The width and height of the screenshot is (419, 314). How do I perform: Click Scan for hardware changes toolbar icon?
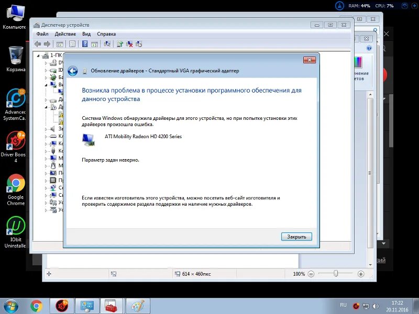click(107, 44)
